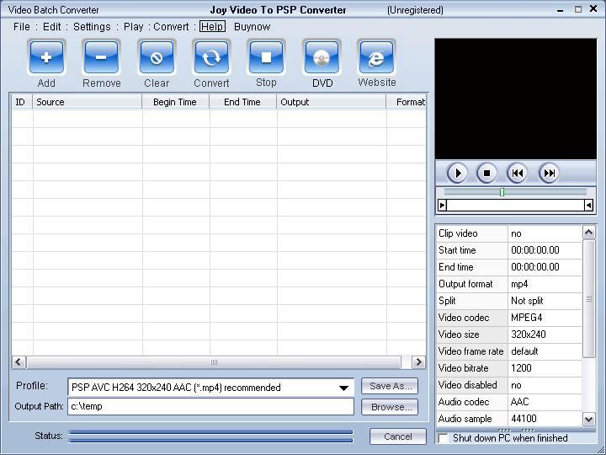The height and width of the screenshot is (455, 606).
Task: Open the Help menu
Action: (x=212, y=27)
